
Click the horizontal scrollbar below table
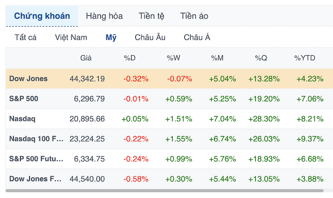[x=164, y=191]
